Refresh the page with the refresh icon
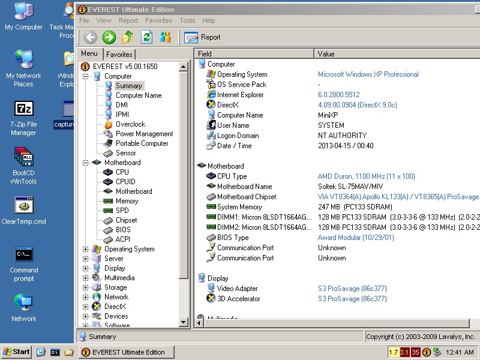The image size is (480, 360). click(x=146, y=37)
